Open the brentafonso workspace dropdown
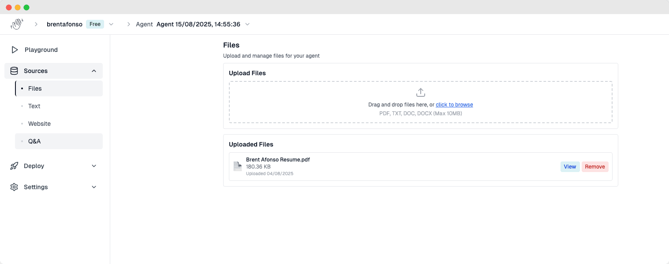Viewport: 669px width, 264px height. coord(111,24)
